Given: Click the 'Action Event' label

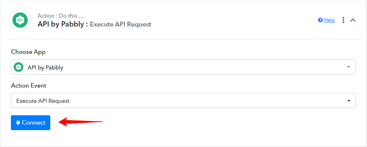Looking at the screenshot, I should point(29,86).
